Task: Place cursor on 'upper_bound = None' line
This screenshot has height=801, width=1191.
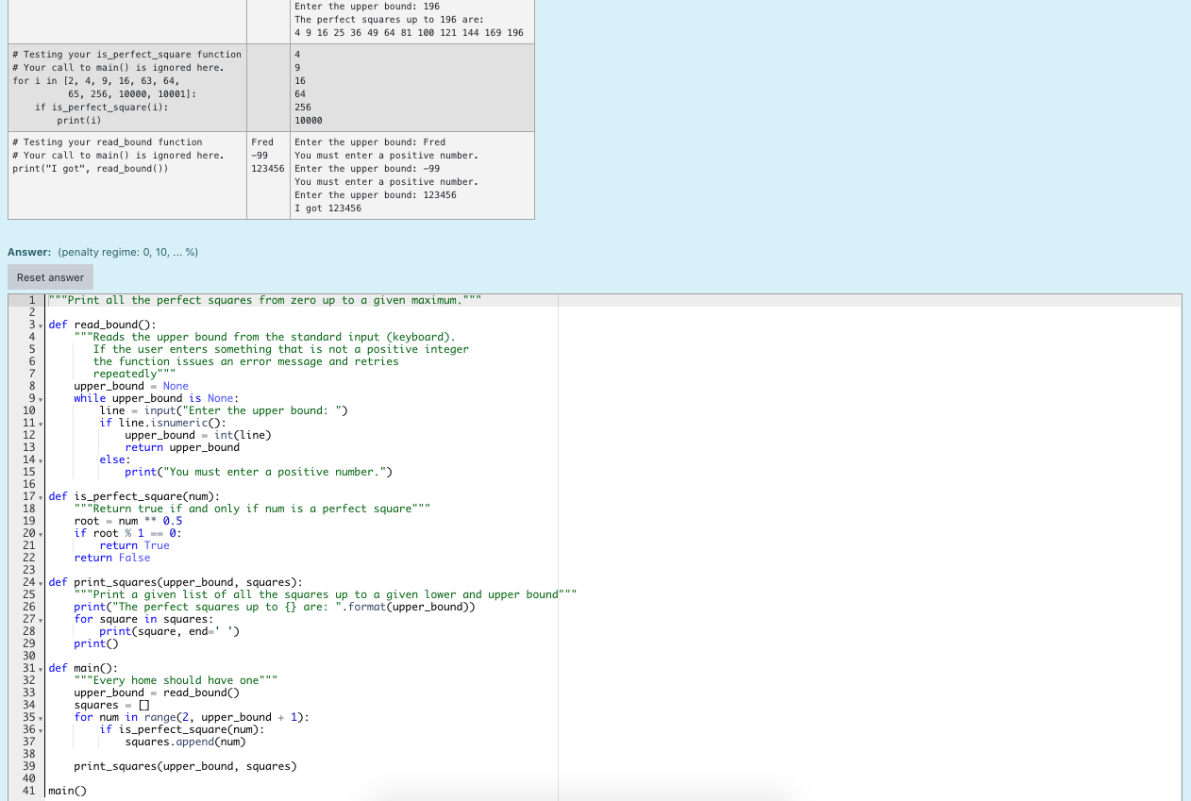Action: [x=131, y=386]
